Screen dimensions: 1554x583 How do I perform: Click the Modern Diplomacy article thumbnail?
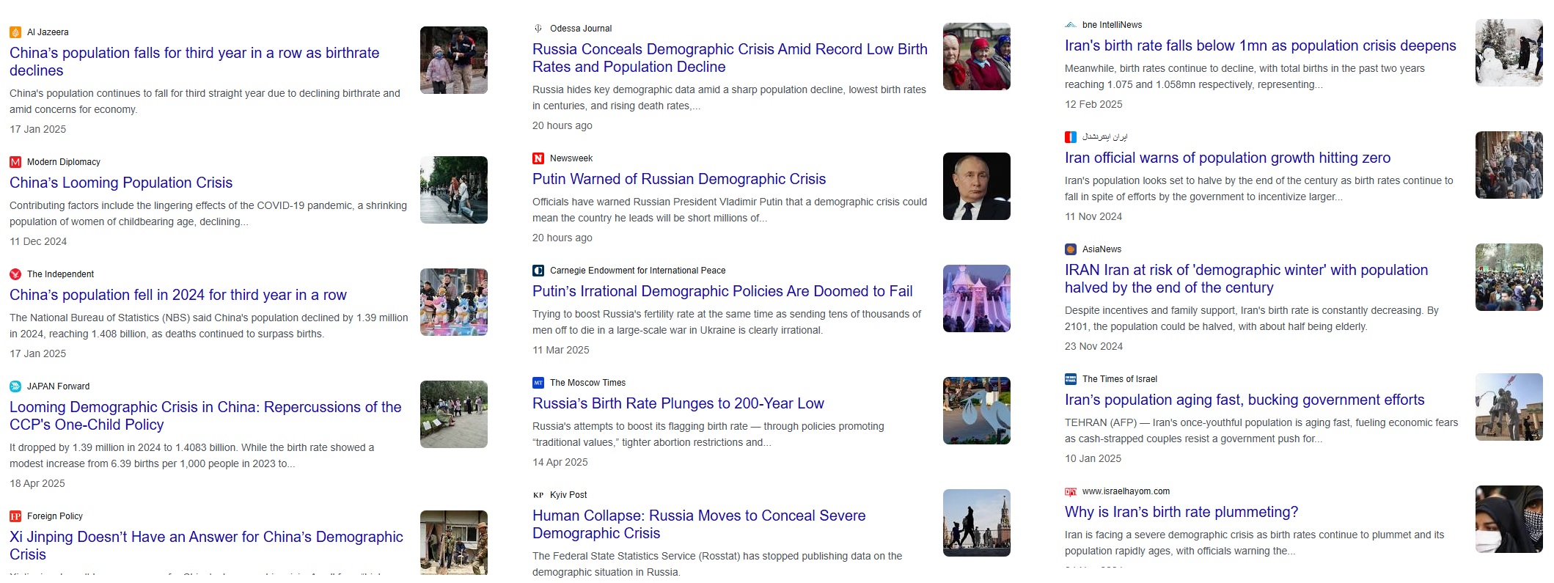(x=454, y=190)
